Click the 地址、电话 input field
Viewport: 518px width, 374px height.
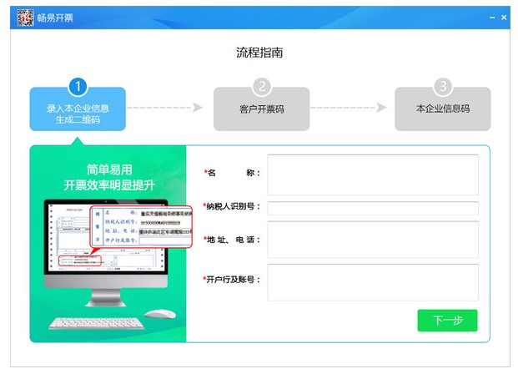click(x=373, y=240)
